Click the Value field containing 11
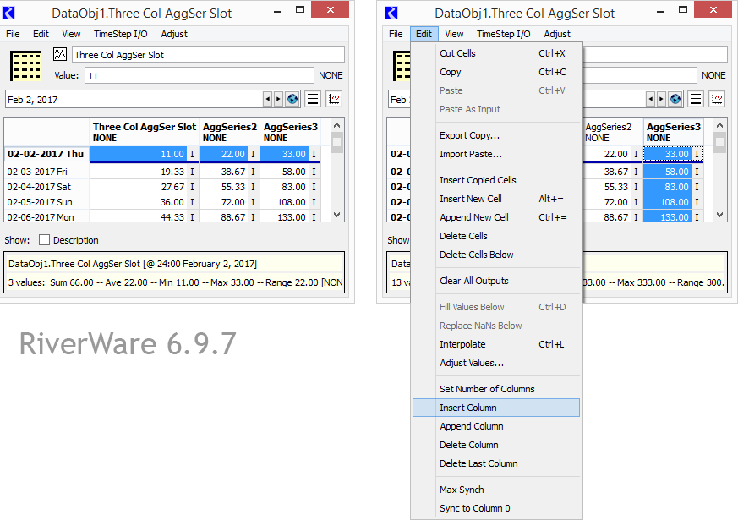The height and width of the screenshot is (520, 738). click(x=200, y=75)
